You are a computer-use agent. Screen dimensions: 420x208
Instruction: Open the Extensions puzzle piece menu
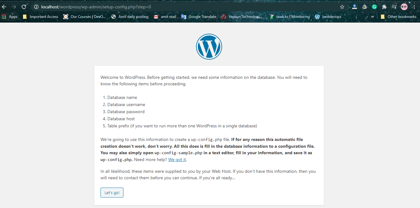384,6
